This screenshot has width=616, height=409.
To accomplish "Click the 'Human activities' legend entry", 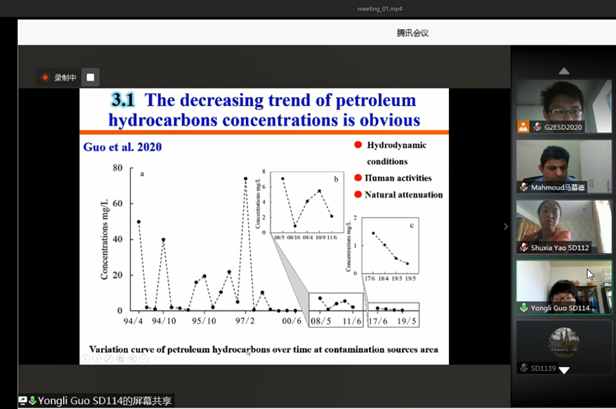I will click(x=398, y=179).
